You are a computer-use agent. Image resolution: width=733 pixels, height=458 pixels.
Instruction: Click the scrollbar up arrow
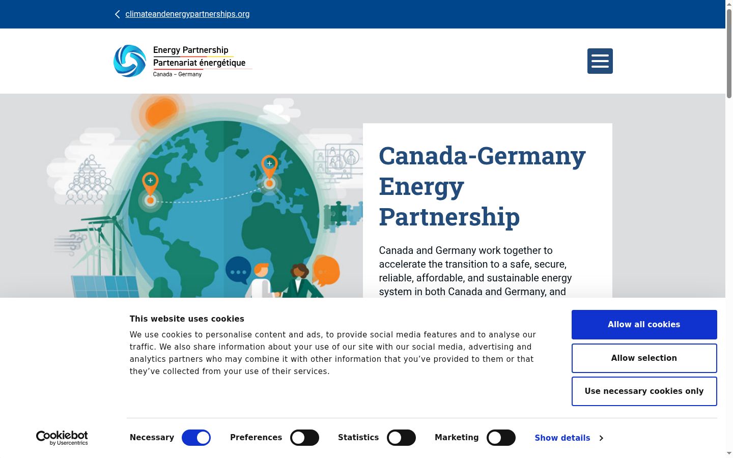tap(729, 4)
